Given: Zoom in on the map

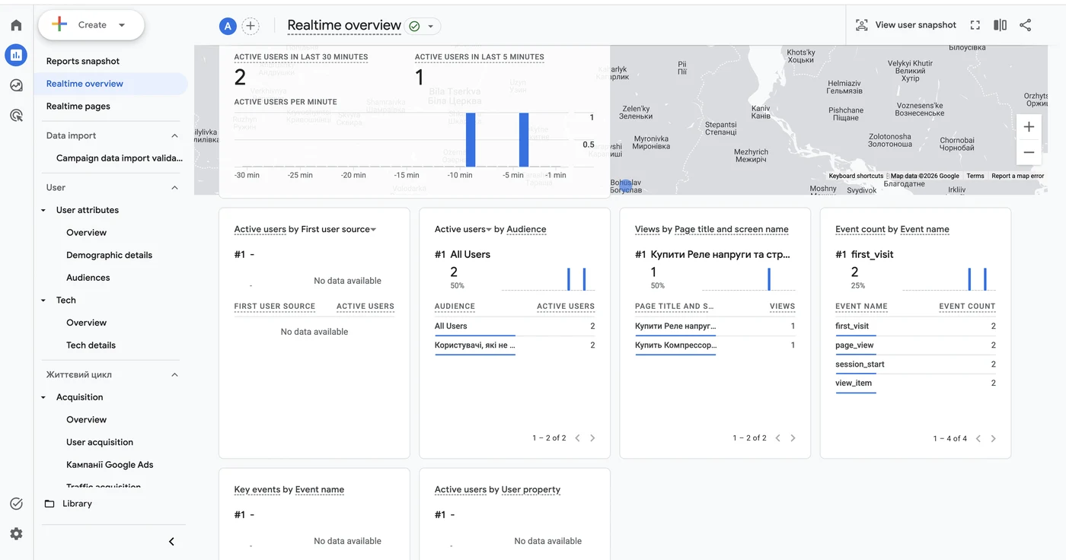Looking at the screenshot, I should point(1029,127).
